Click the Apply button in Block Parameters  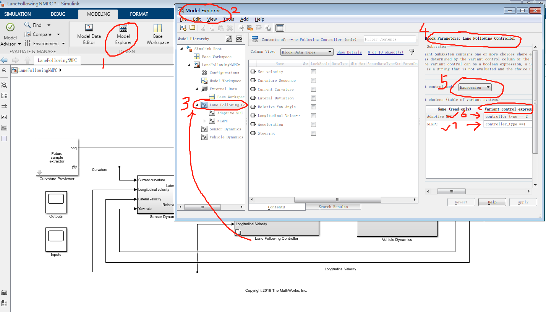pyautogui.click(x=523, y=202)
